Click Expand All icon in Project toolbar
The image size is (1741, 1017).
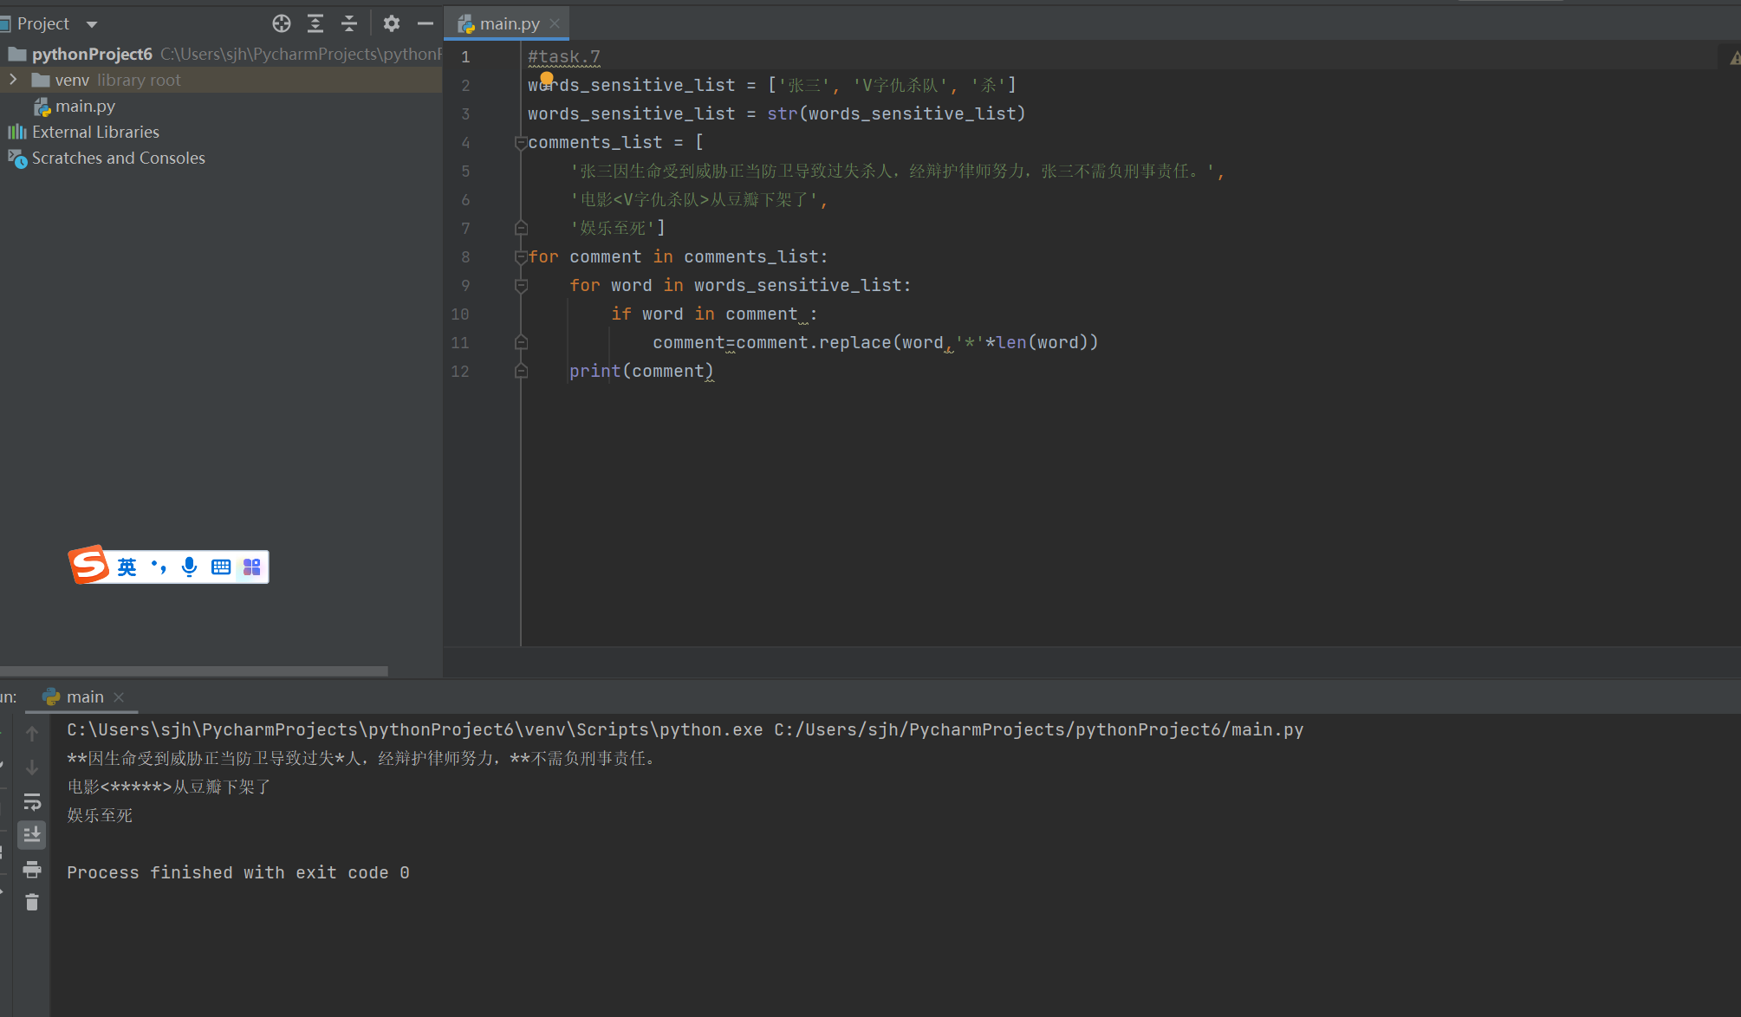coord(315,23)
